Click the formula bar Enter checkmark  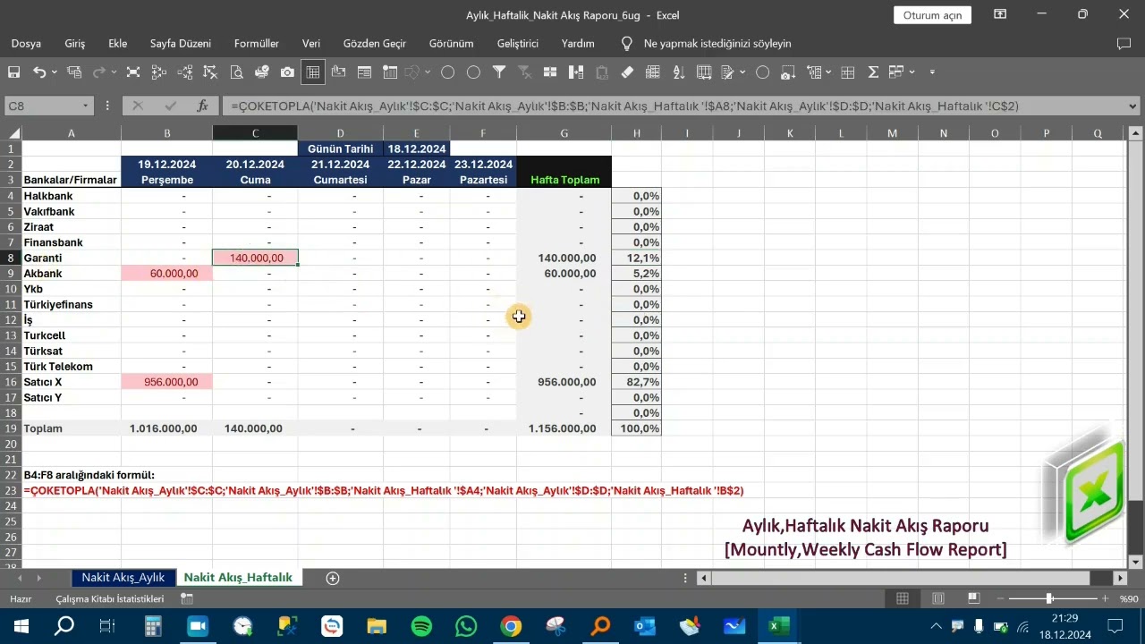coord(170,106)
